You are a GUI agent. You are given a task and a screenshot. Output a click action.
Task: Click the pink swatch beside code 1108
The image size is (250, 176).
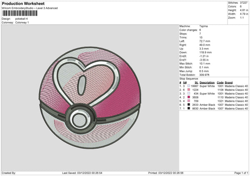coord(189,90)
